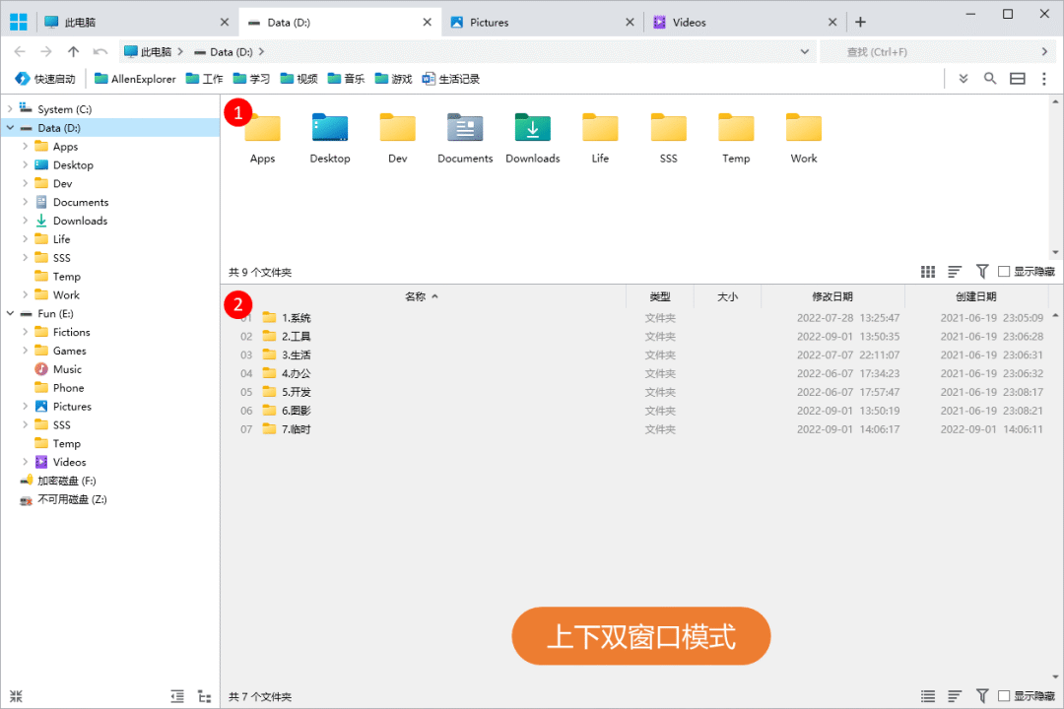Click the tree layout icon in bottom status bar
The height and width of the screenshot is (709, 1064).
point(204,695)
